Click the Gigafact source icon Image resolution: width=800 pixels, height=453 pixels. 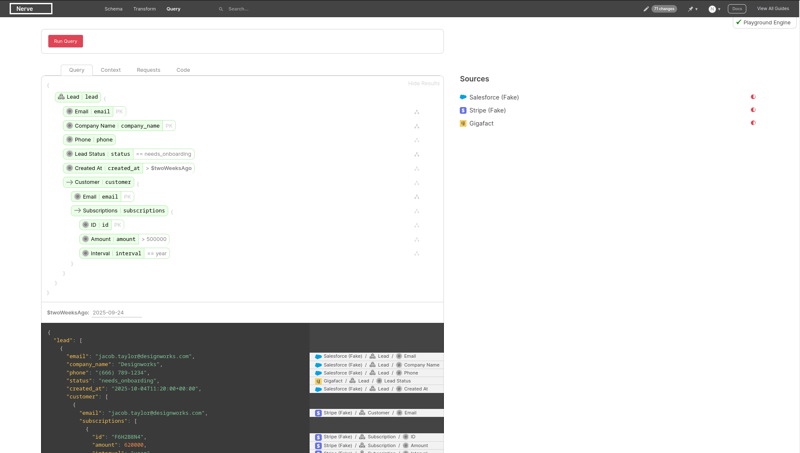tap(463, 123)
